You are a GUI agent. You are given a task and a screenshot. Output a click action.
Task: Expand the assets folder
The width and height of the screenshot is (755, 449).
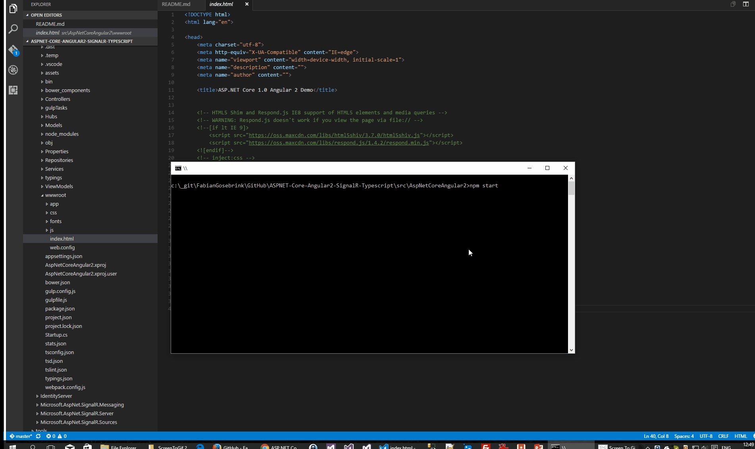[90, 73]
